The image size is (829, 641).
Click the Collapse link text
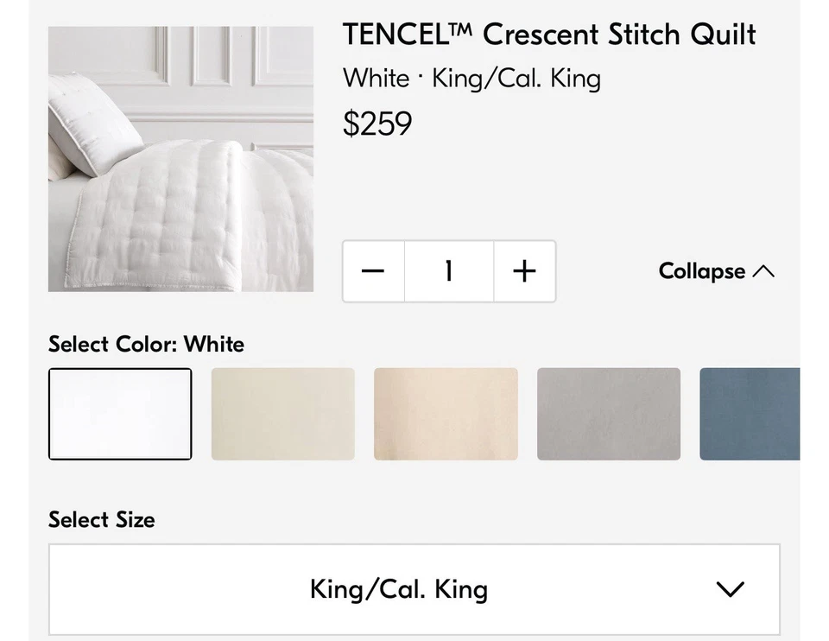[x=701, y=271]
